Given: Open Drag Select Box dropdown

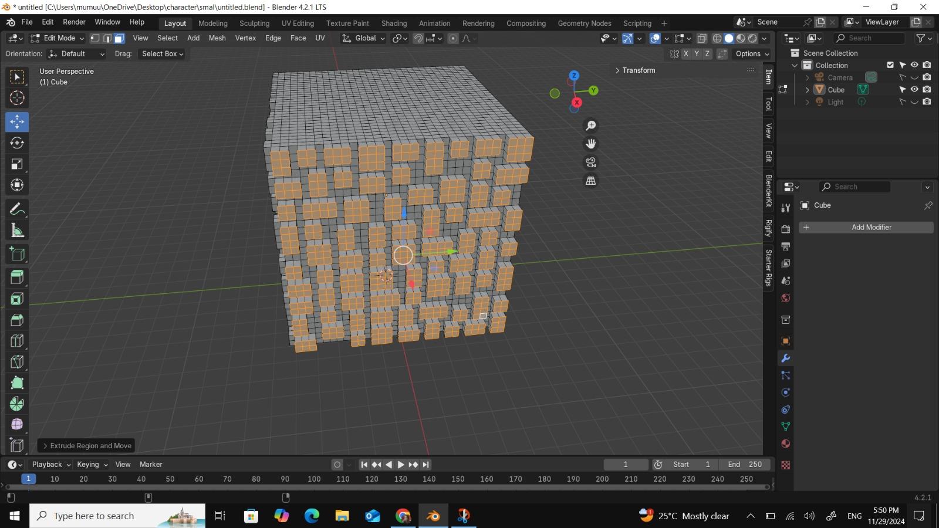Looking at the screenshot, I should (x=162, y=53).
